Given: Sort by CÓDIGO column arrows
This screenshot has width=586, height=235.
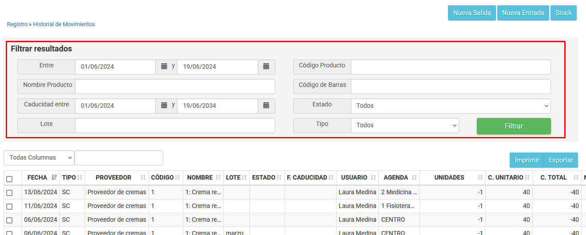Looking at the screenshot, I should pos(177,177).
